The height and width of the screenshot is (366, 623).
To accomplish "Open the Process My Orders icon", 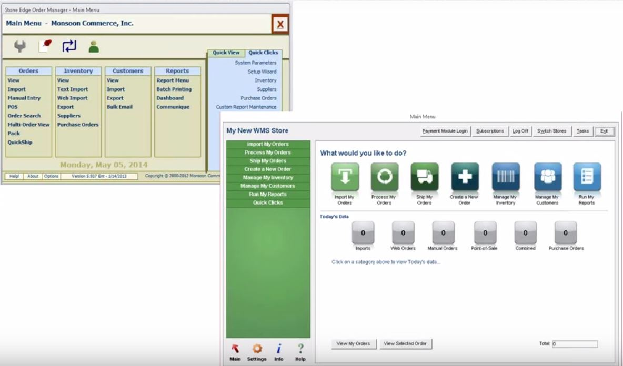I will tap(385, 177).
